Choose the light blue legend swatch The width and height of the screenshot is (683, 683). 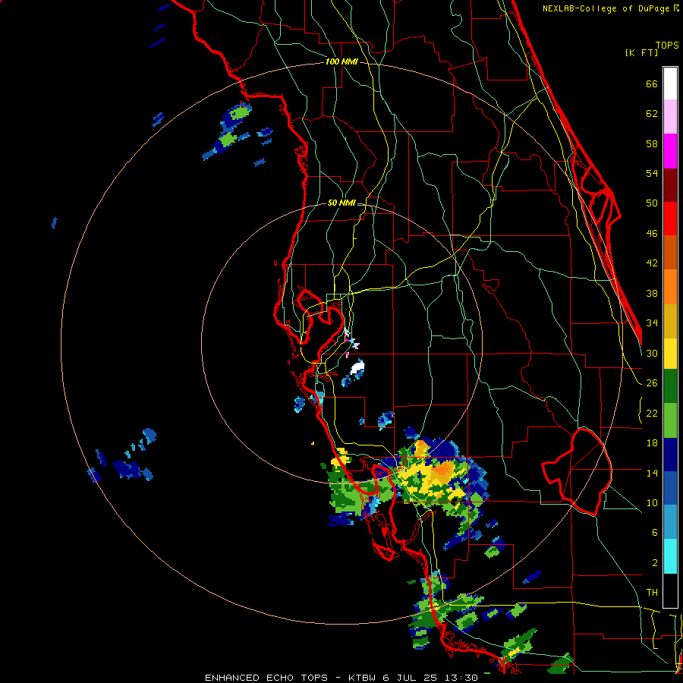pos(670,522)
